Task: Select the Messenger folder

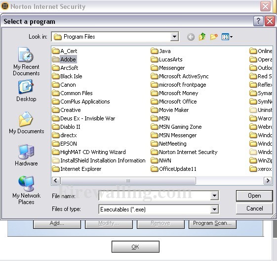Action: tap(168, 68)
